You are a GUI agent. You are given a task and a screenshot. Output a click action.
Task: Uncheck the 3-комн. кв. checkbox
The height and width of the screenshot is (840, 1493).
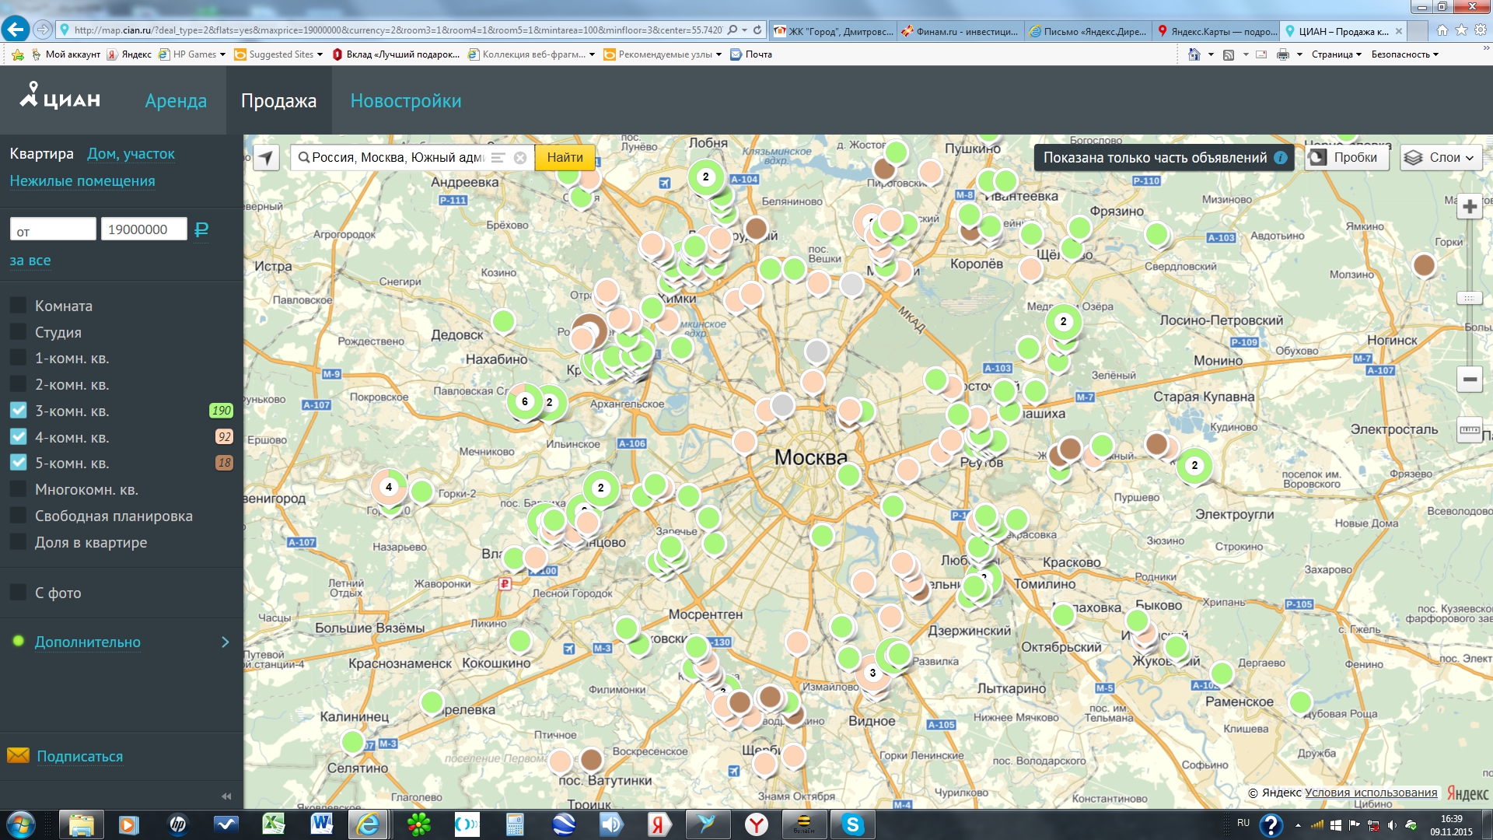(x=19, y=411)
